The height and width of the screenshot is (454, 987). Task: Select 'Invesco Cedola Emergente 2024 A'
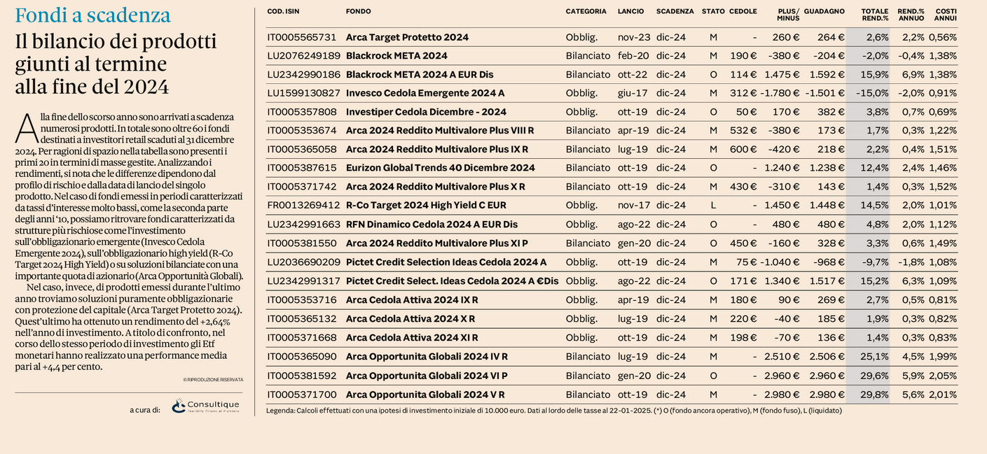(x=425, y=93)
